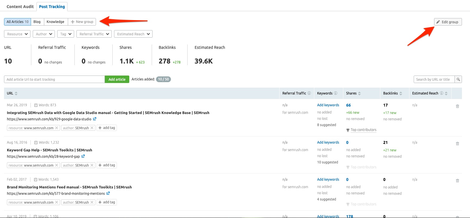Image resolution: width=470 pixels, height=218 pixels.
Task: Click the Edit group button
Action: pyautogui.click(x=448, y=22)
